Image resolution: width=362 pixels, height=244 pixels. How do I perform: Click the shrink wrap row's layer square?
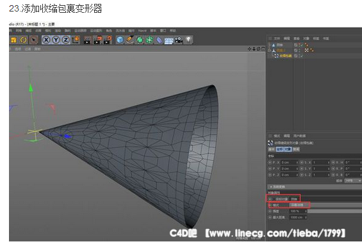pyautogui.click(x=296, y=56)
